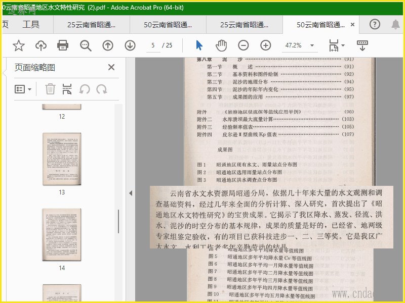The width and height of the screenshot is (405, 303).
Task: Delete selected page thumbnails trash icon
Action: (50, 89)
